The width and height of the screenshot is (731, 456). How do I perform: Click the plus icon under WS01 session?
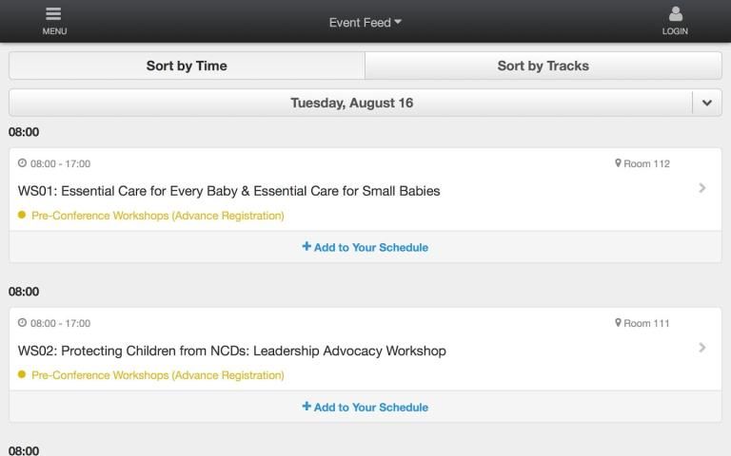click(306, 247)
